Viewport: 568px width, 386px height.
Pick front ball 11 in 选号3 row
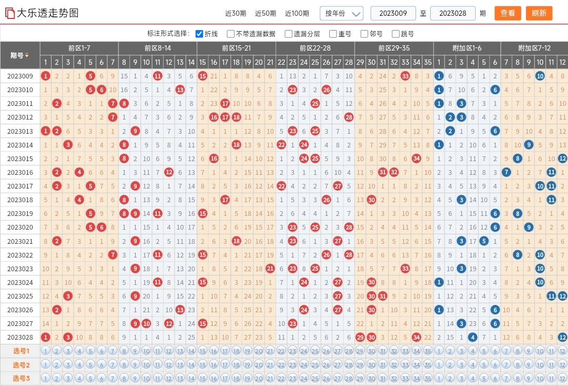pyautogui.click(x=158, y=379)
